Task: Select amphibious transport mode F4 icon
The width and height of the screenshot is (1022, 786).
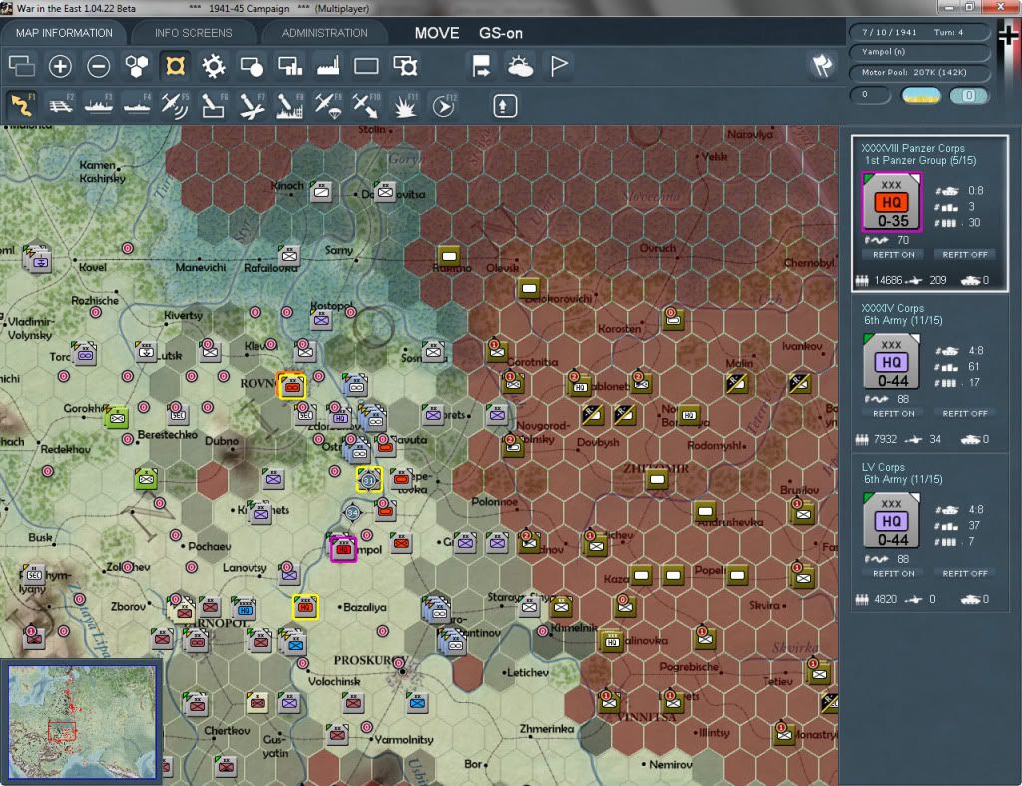Action: pos(137,105)
